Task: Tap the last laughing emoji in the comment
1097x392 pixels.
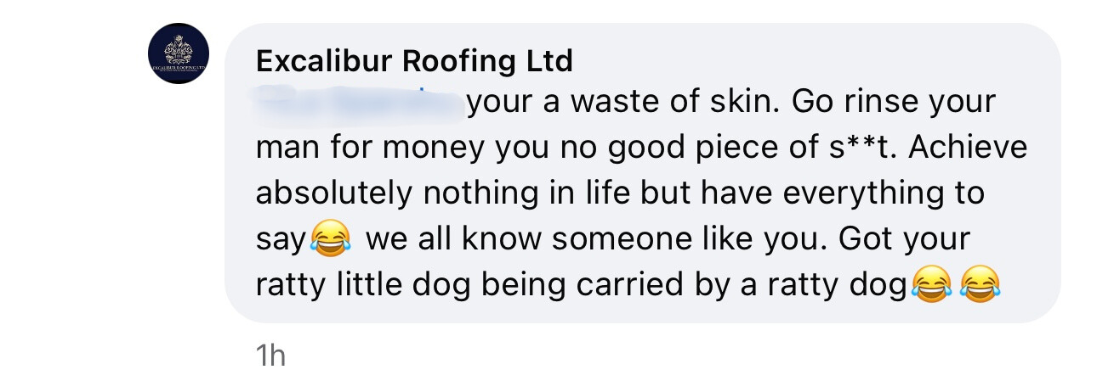Action: (979, 285)
